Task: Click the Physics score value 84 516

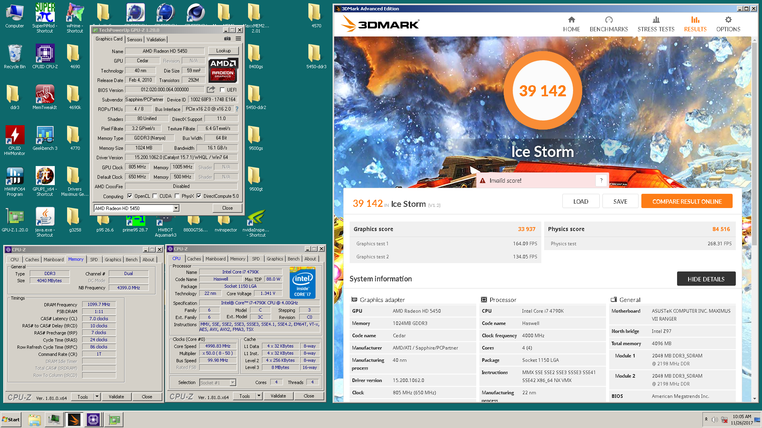Action: (721, 229)
